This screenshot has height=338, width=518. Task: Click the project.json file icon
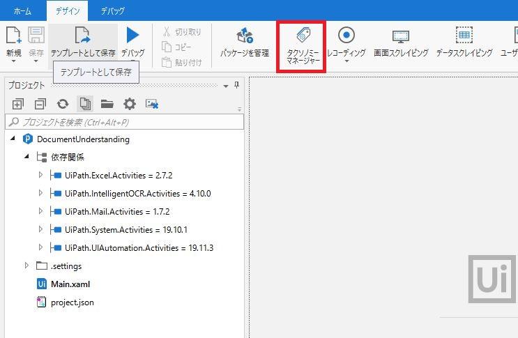41,302
